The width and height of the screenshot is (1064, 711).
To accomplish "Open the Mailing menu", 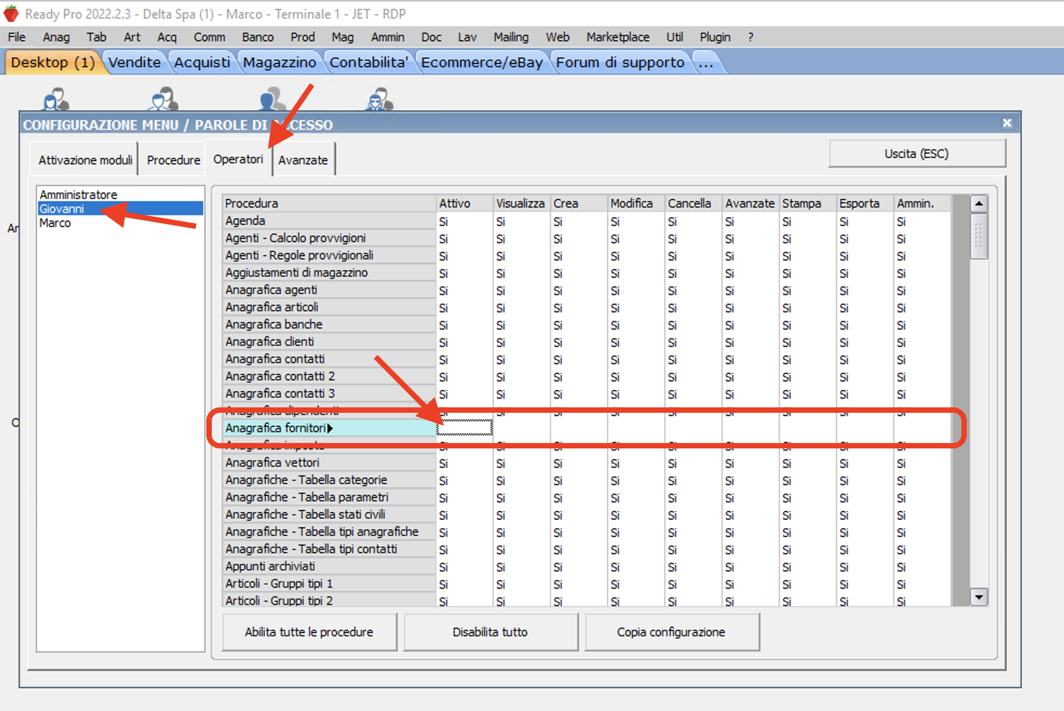I will 511,37.
